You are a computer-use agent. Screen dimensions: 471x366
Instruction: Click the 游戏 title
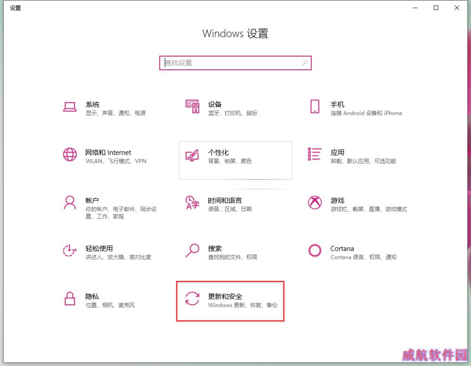click(337, 200)
